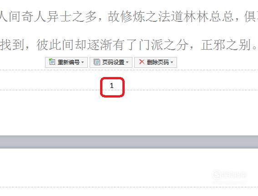Screen dimensions: 258x196
Task: Click blank header area of the next page
Action: [x=129, y=168]
